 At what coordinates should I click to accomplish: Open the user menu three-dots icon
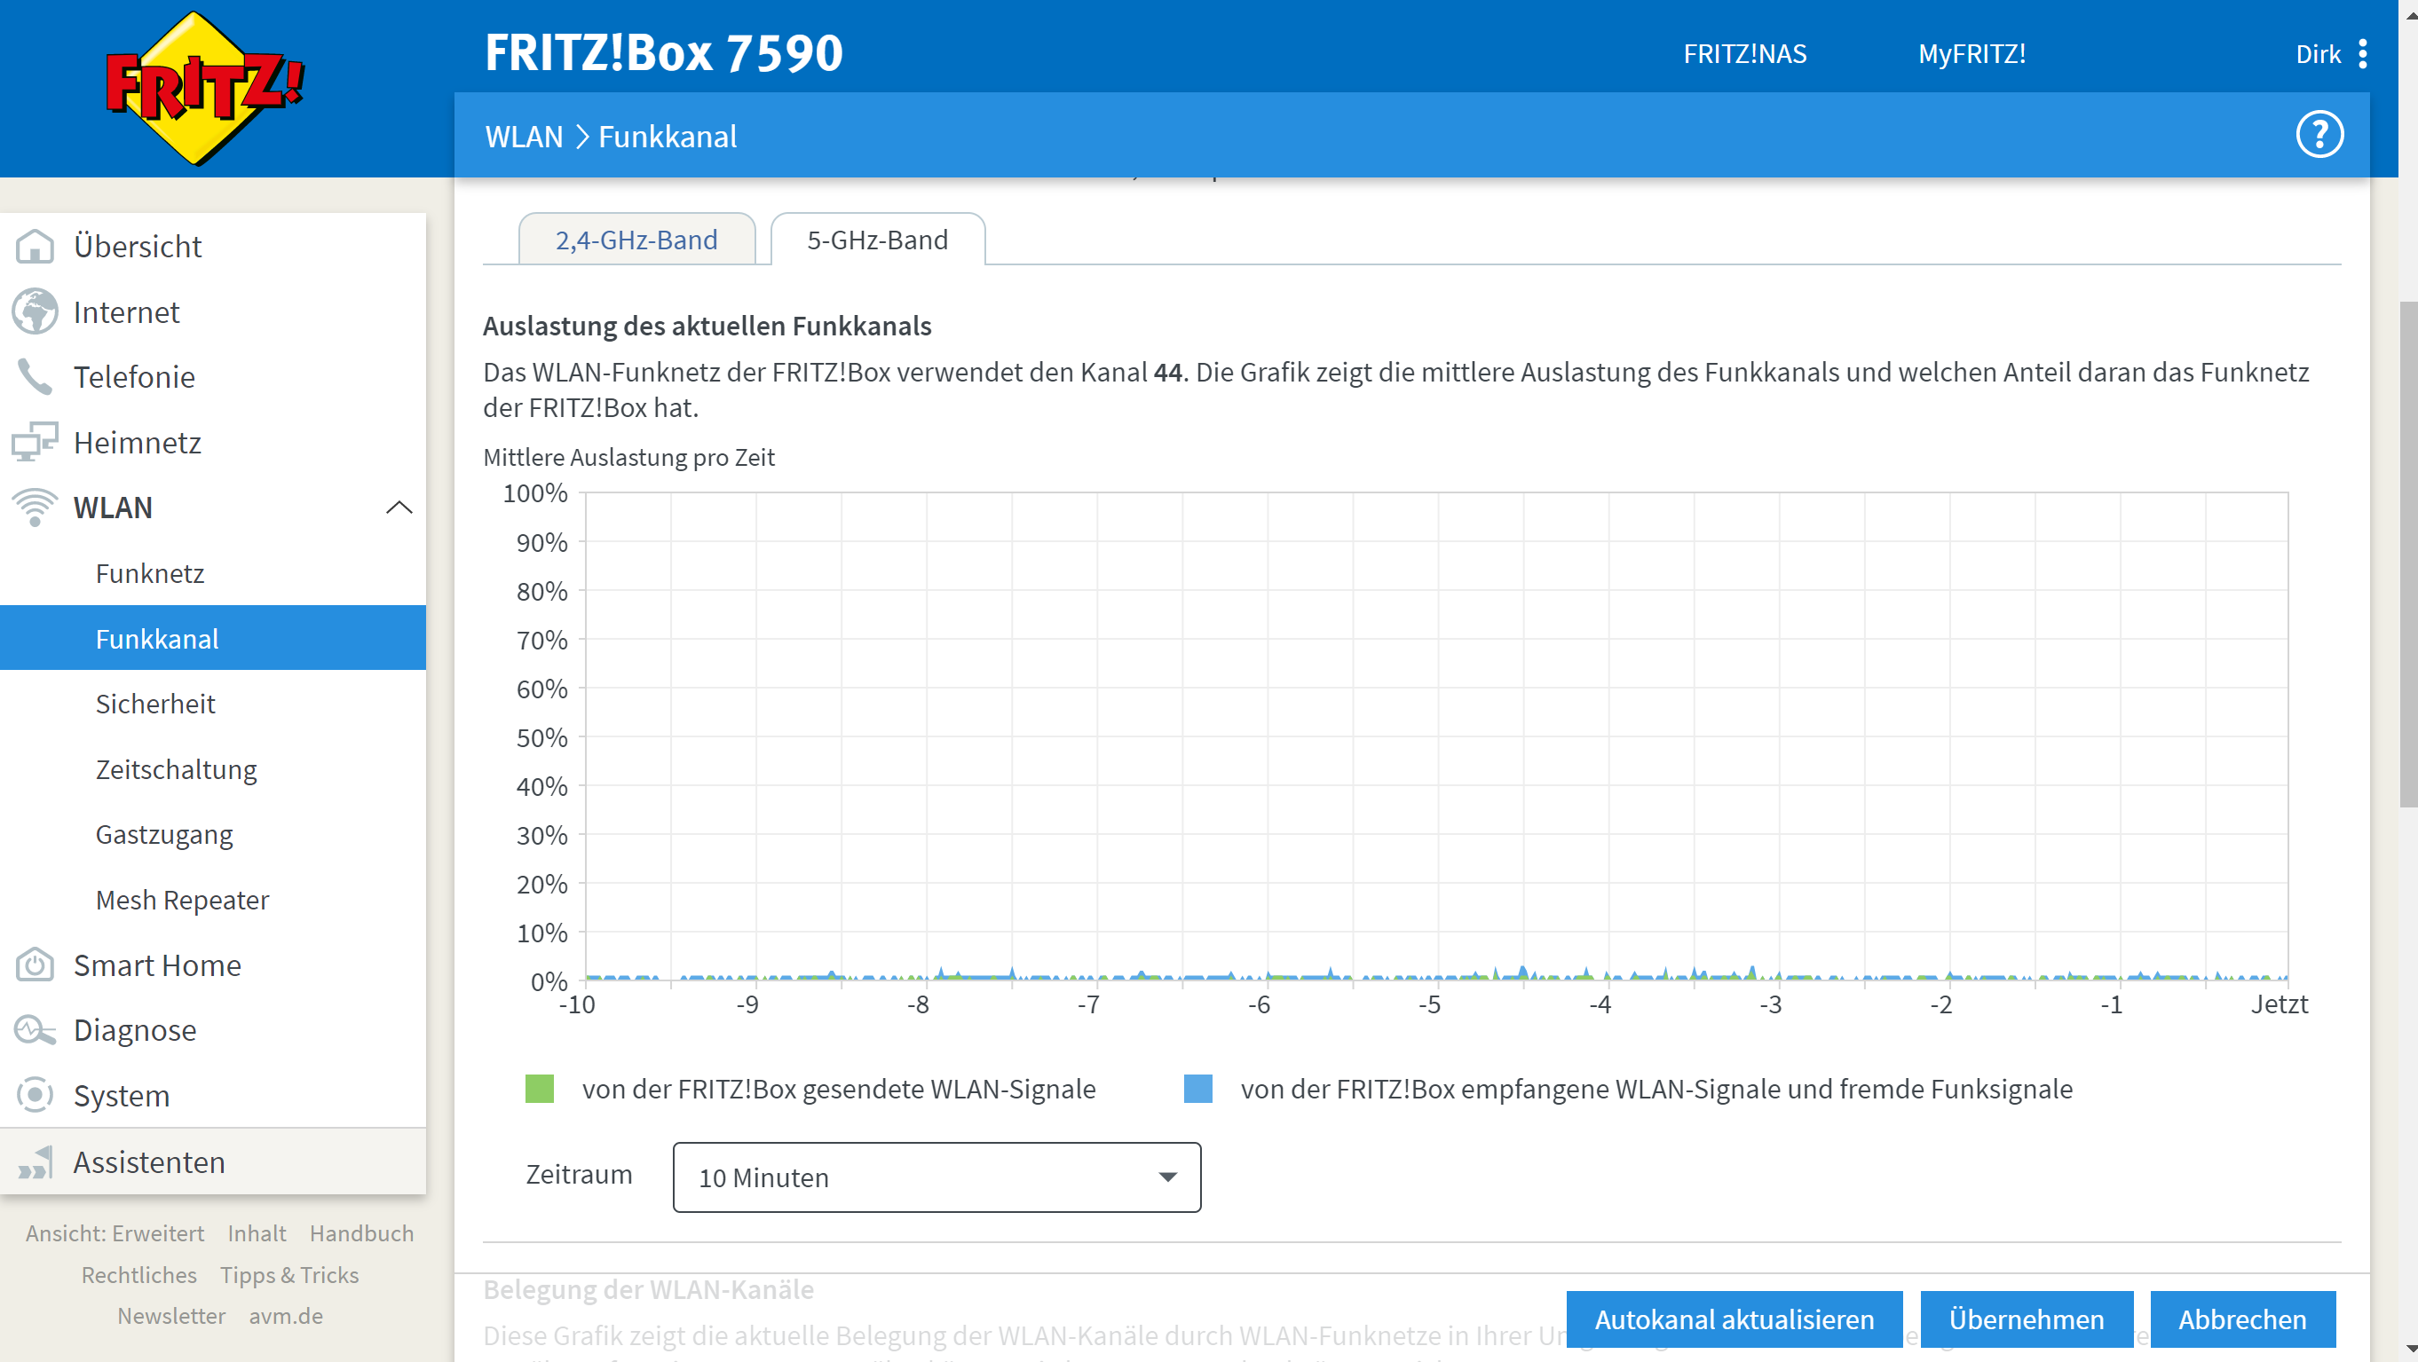pyautogui.click(x=2363, y=53)
